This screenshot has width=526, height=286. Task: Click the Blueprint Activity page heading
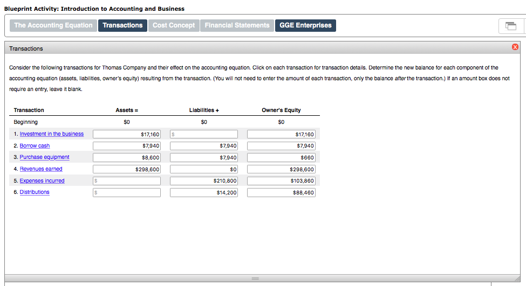[94, 9]
